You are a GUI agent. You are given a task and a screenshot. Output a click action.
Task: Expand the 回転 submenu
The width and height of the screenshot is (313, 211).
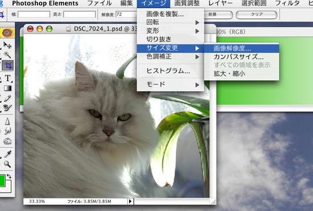(x=171, y=22)
